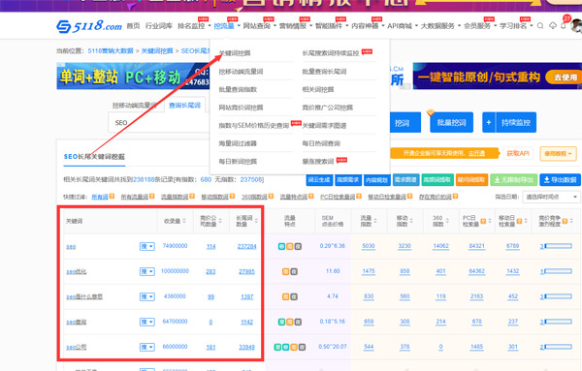The image size is (582, 371).
Task: Click the 获取API button
Action: 518,153
